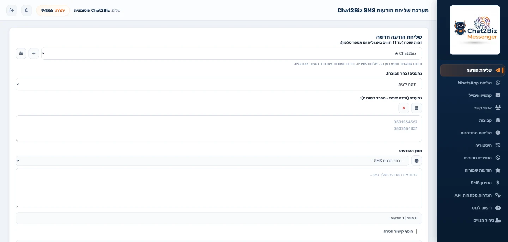Click the keypad icon above the recipients box
The image size is (508, 242).
tap(417, 108)
